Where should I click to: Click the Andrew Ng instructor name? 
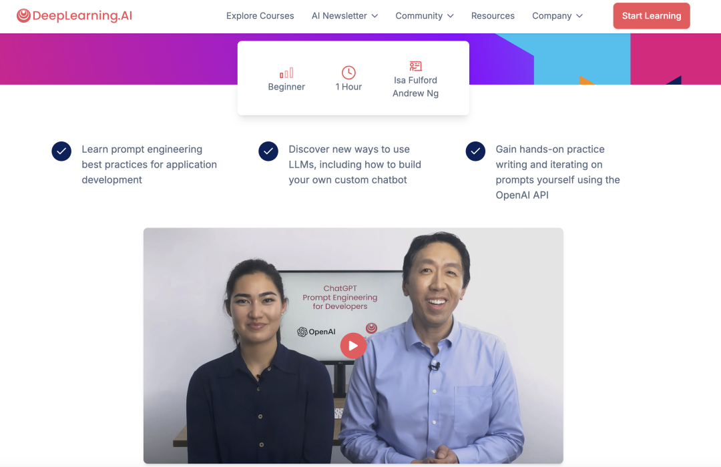pos(416,93)
